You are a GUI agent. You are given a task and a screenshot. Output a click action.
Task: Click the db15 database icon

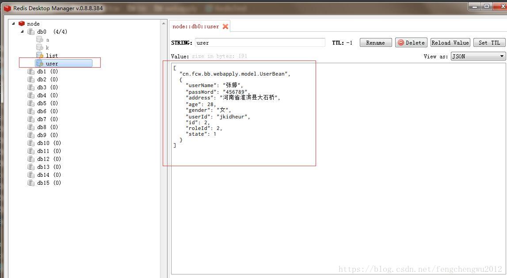pyautogui.click(x=31, y=183)
